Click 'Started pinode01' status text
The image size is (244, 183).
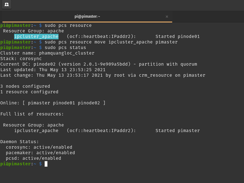177,37
